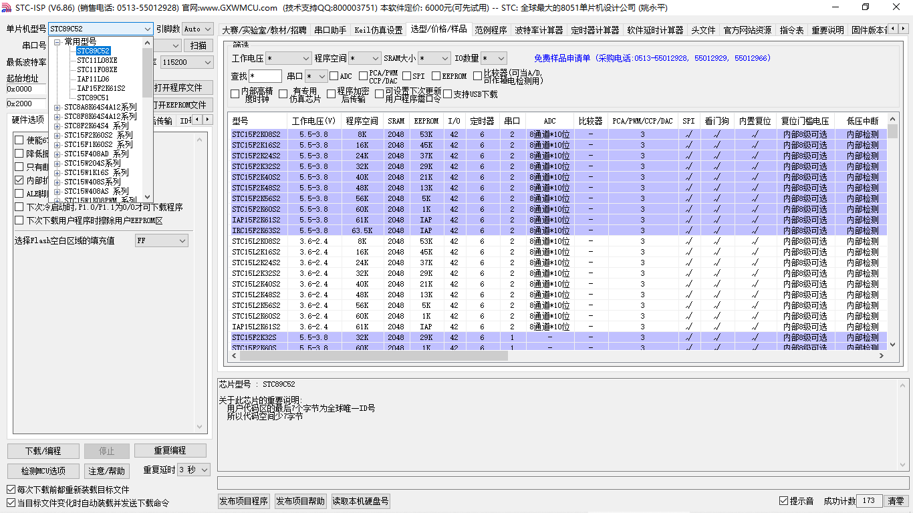Open the 115200 baud rate dropdown
This screenshot has width=913, height=513.
click(187, 62)
